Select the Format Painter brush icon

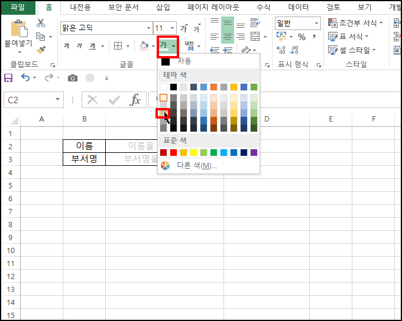pyautogui.click(x=41, y=50)
